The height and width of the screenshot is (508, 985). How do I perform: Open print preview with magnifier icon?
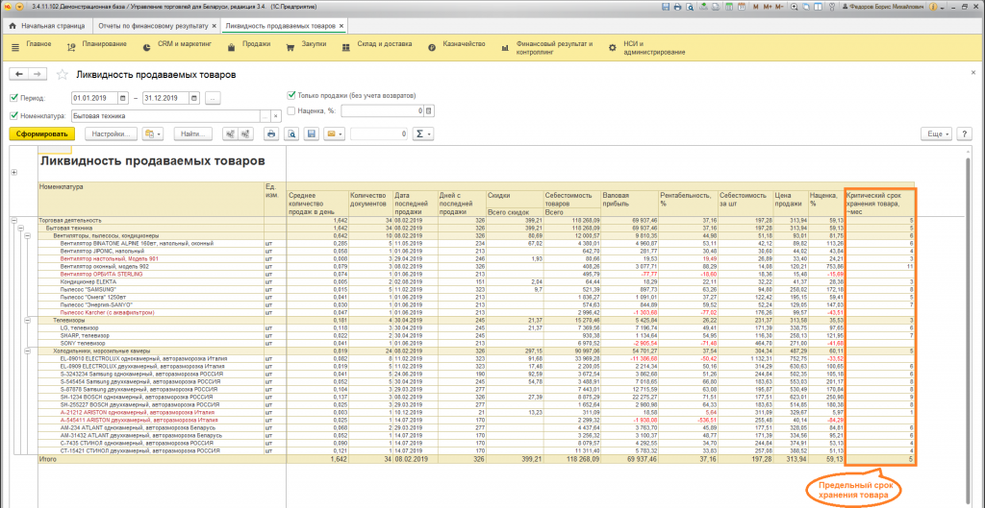coord(291,133)
